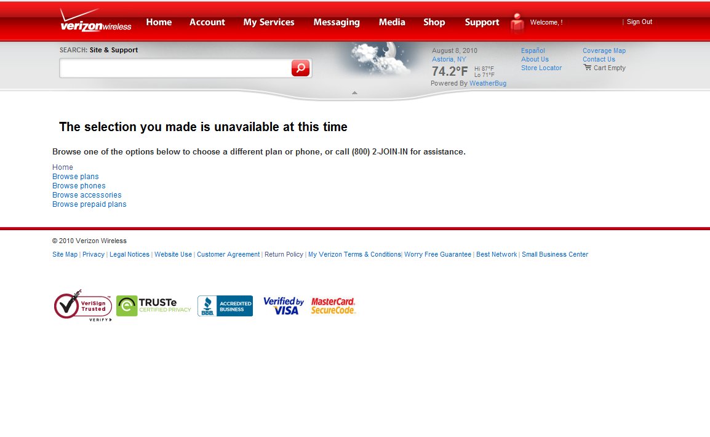This screenshot has height=437, width=710.
Task: Open the Website Use footer link
Action: click(173, 254)
